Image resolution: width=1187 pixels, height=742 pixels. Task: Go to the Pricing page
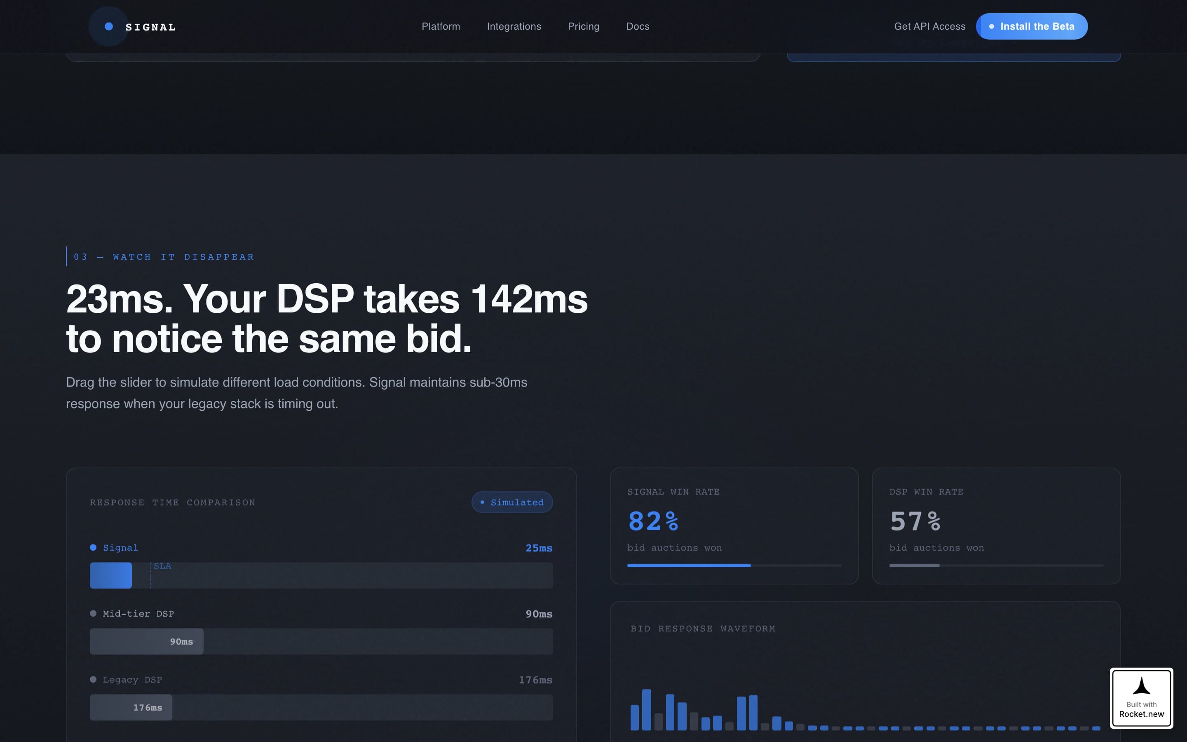tap(584, 26)
